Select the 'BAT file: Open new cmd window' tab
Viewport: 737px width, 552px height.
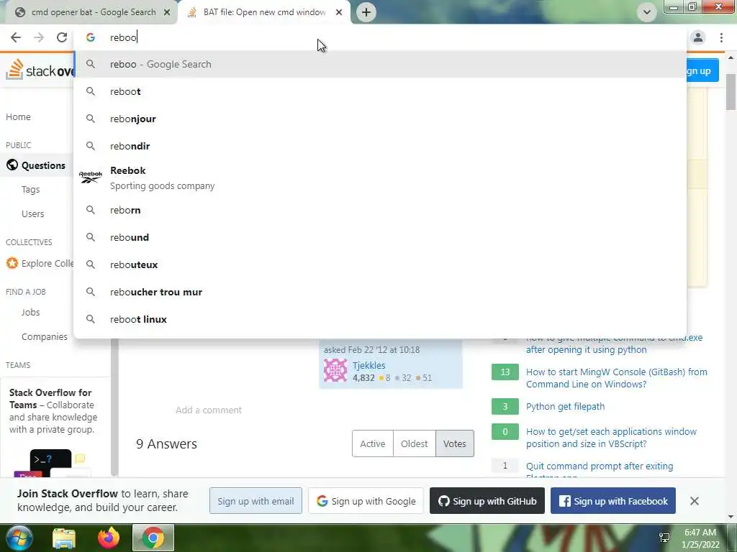click(x=264, y=12)
